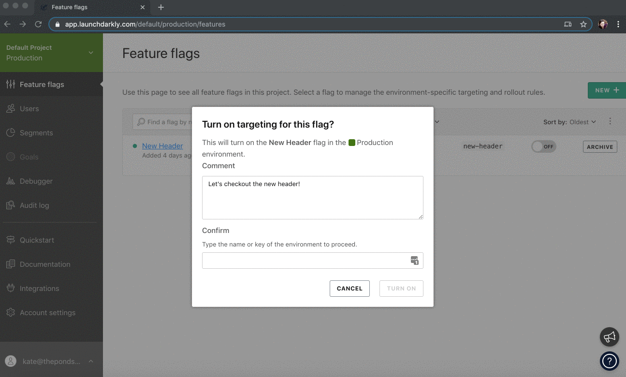Viewport: 626px width, 377px height.
Task: View the Audit log
Action: pos(34,205)
